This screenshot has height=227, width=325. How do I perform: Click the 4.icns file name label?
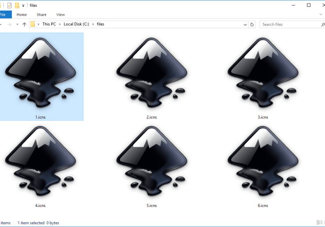click(41, 205)
